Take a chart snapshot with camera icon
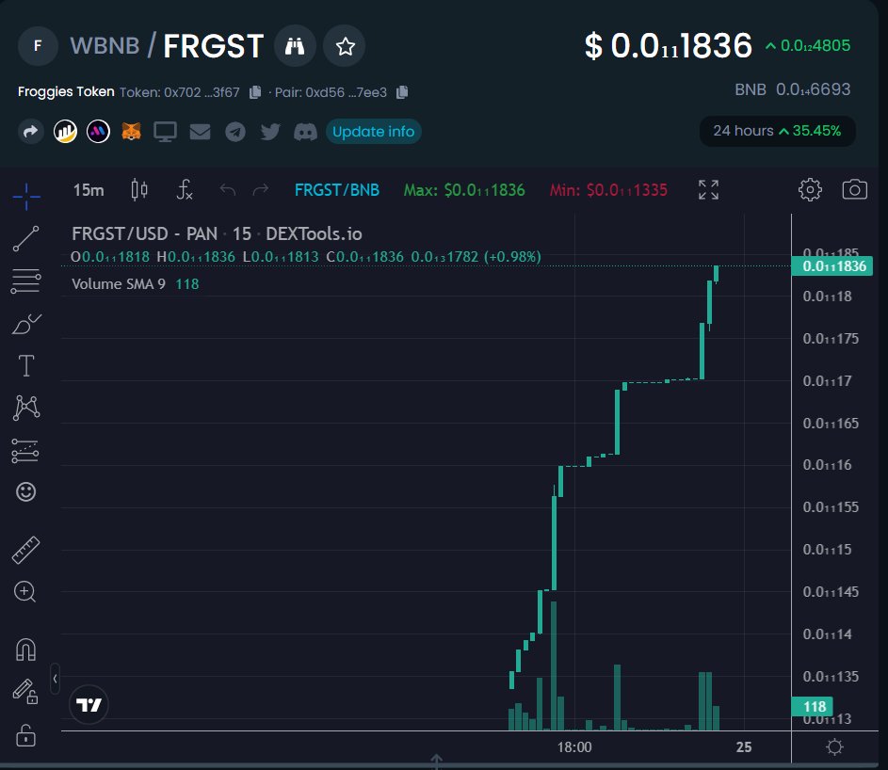The height and width of the screenshot is (770, 888). coord(855,189)
